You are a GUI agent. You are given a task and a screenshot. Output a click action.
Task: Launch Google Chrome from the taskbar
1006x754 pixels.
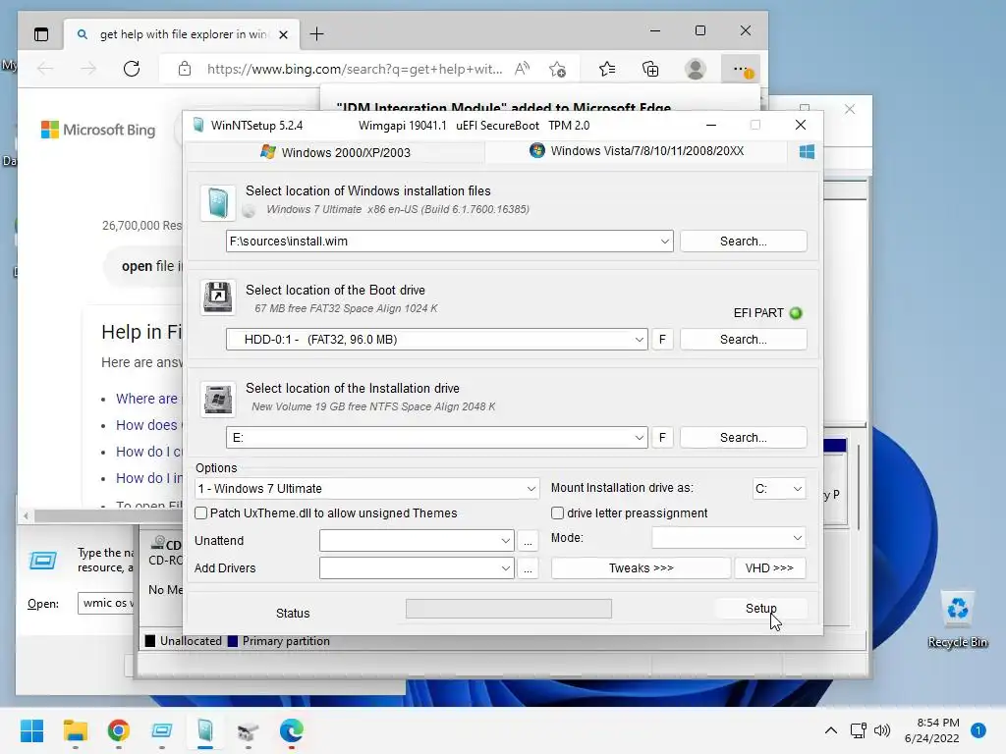point(119,730)
